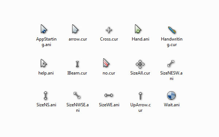
Task: Select the 'SizeWE.ani' file name
Action: (109, 105)
